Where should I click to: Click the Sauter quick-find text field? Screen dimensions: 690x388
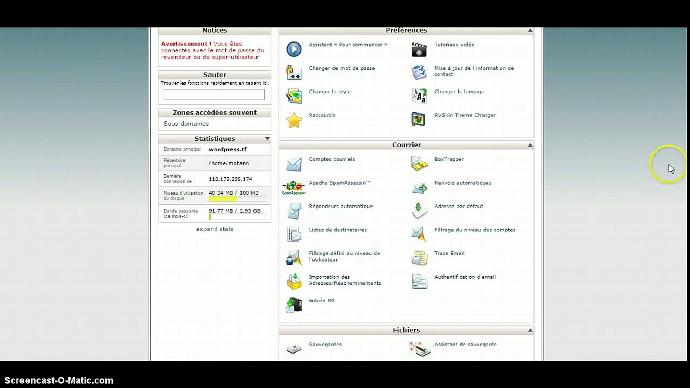pos(214,94)
